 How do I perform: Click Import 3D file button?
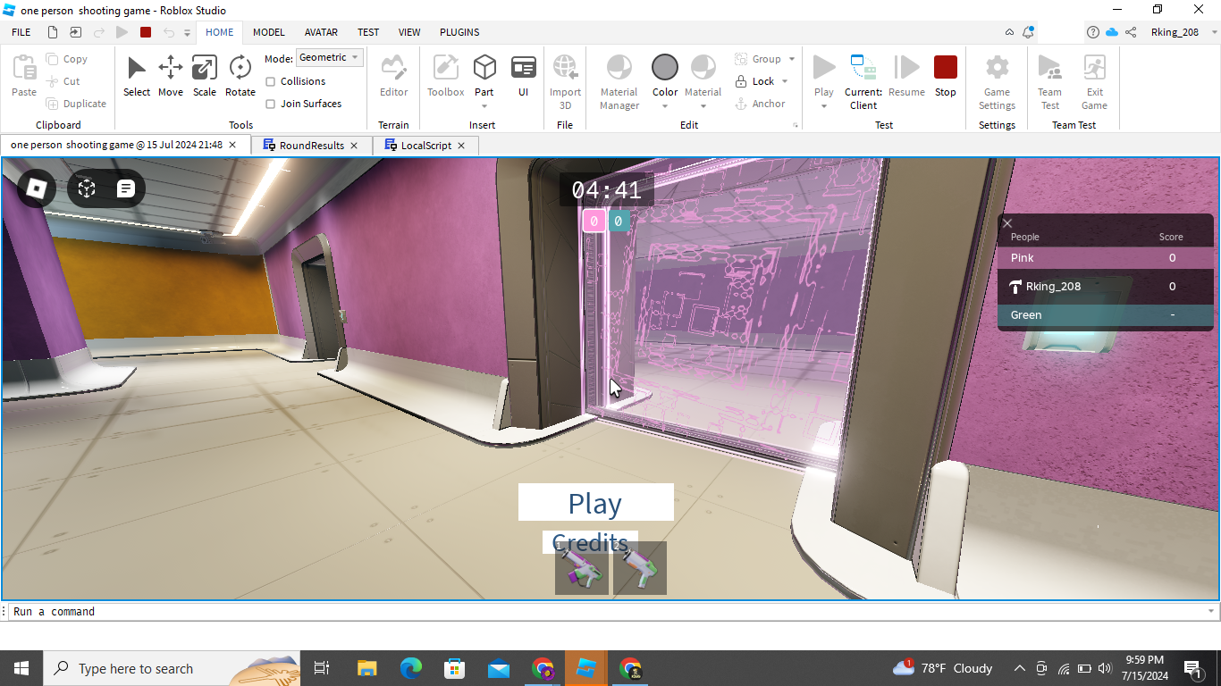(x=565, y=82)
